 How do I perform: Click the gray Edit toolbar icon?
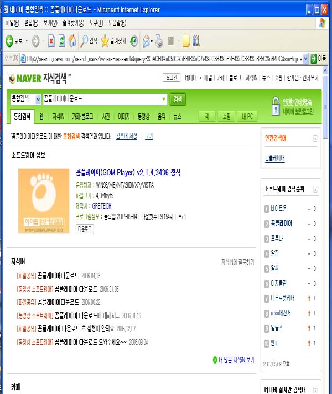click(171, 41)
